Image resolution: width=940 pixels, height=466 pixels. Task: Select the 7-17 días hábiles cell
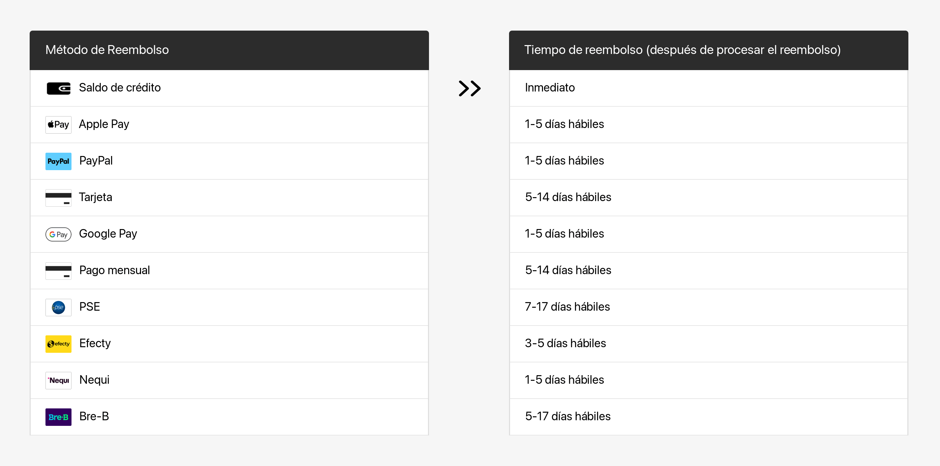click(708, 307)
